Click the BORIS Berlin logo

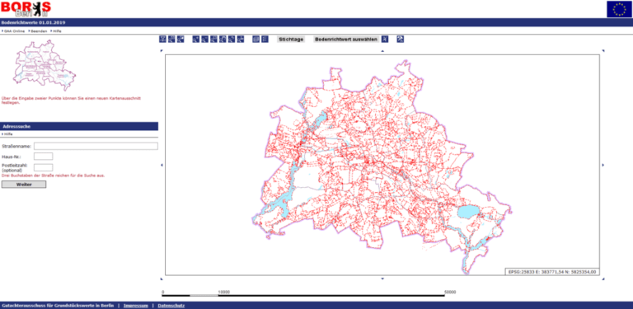point(26,8)
